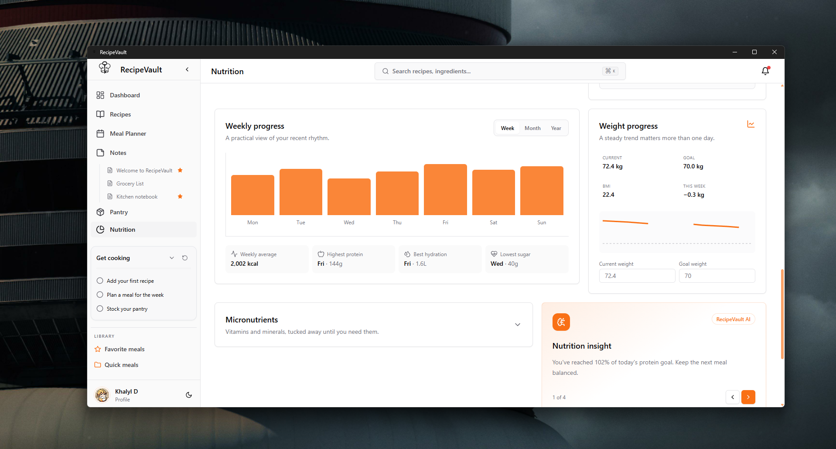The width and height of the screenshot is (836, 449).
Task: Click the Notes page icon
Action: coord(100,153)
